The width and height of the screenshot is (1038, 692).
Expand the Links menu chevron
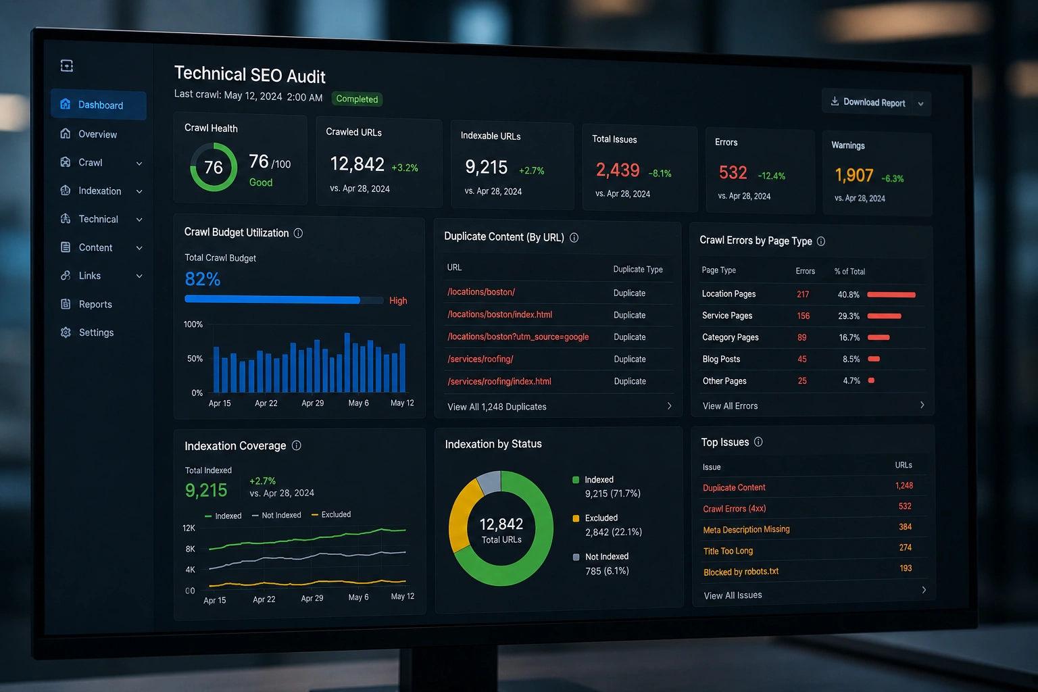tap(139, 276)
